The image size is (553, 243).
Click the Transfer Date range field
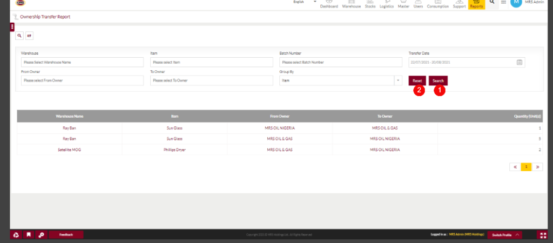point(467,62)
